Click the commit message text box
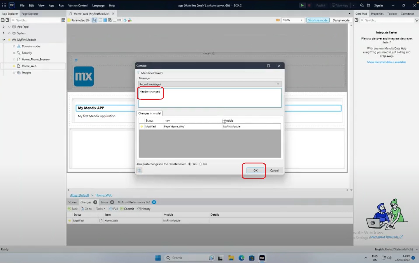 pos(210,98)
